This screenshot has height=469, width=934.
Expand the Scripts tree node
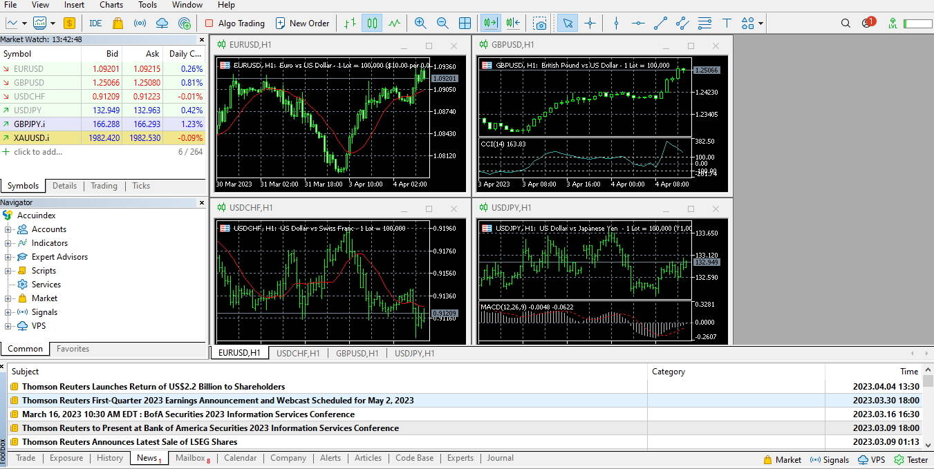coord(8,271)
